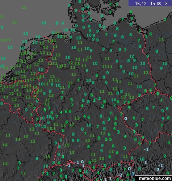Click the 3 beside 7 in eastern France
The height and width of the screenshot is (181, 172).
click(20, 163)
